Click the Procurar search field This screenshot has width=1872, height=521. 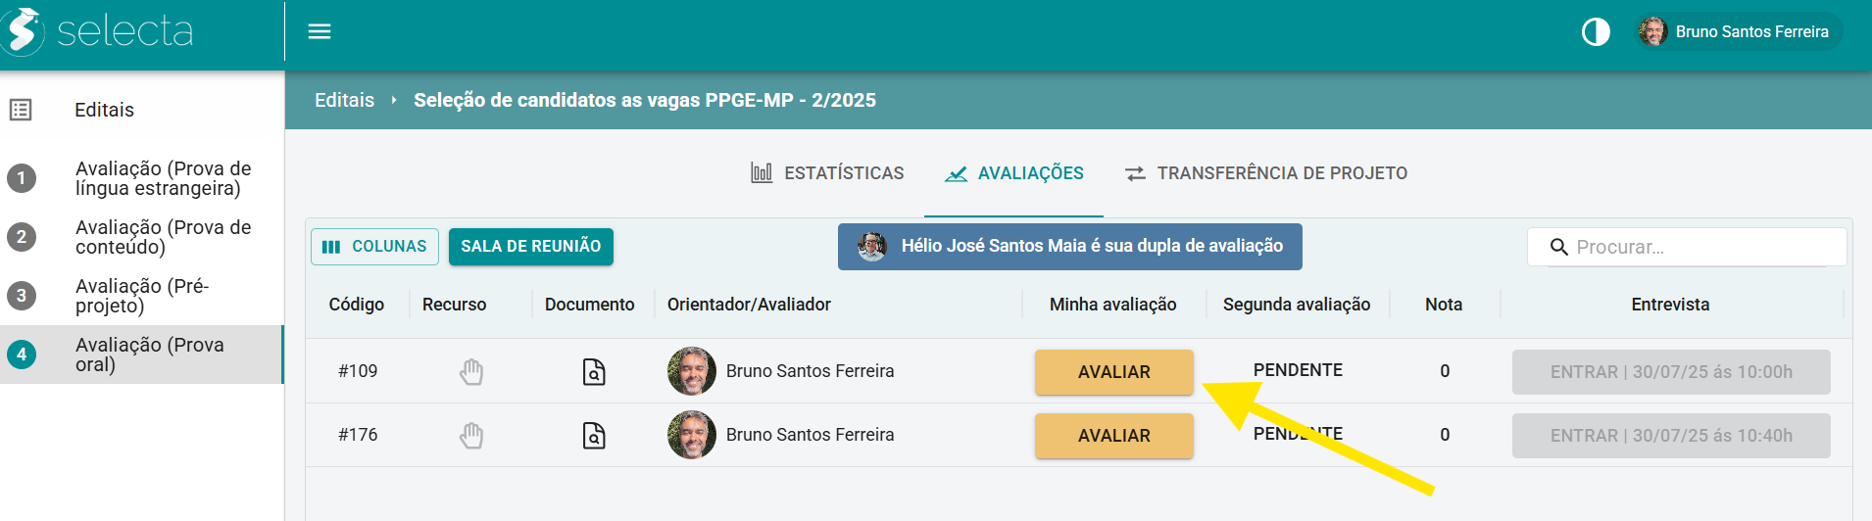1687,247
